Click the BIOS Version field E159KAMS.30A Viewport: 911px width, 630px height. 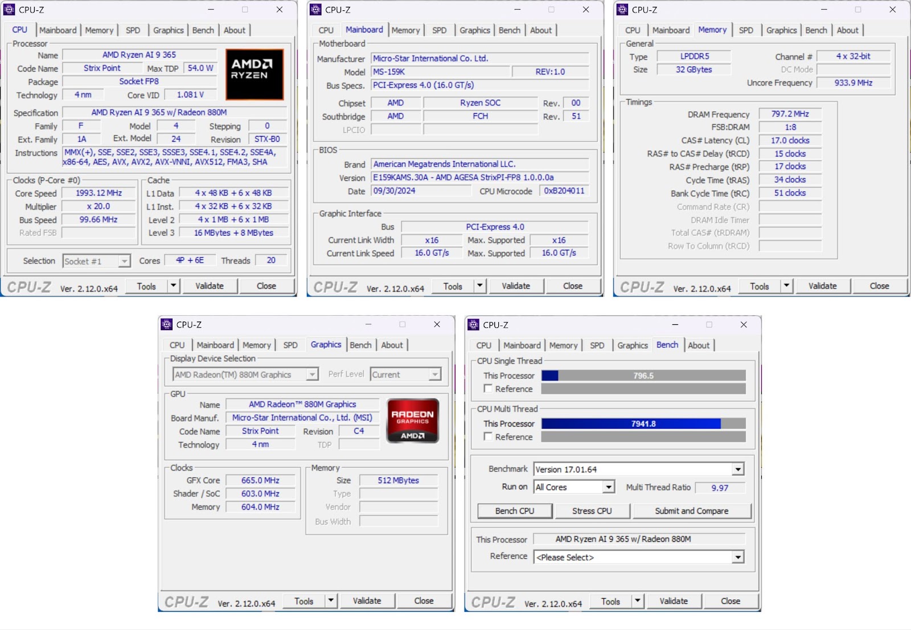click(480, 178)
